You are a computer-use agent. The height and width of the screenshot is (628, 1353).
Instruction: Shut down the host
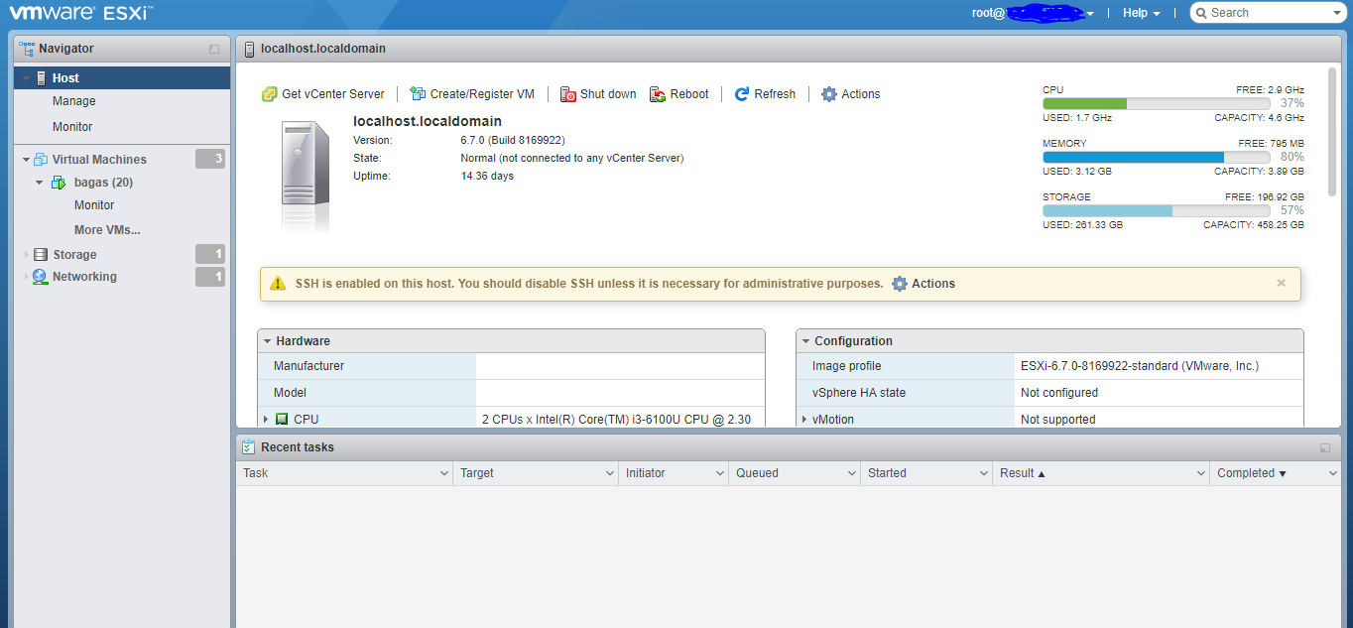pos(597,93)
